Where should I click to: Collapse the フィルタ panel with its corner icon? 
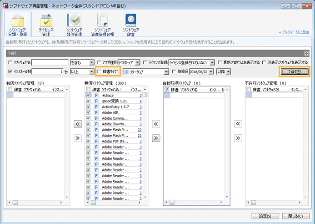[306, 53]
